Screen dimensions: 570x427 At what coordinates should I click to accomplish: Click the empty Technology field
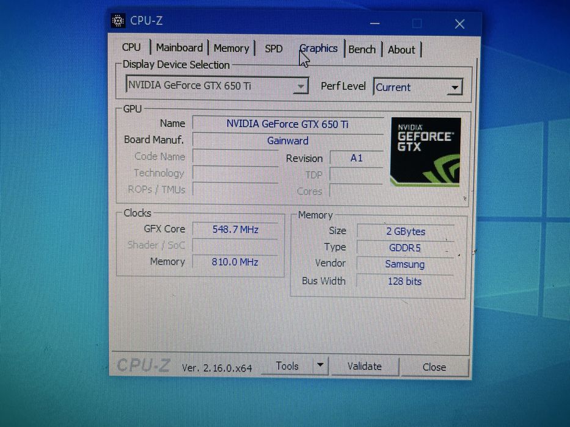pyautogui.click(x=236, y=173)
